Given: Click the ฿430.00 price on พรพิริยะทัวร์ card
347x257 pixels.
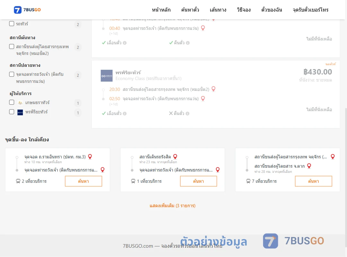Looking at the screenshot, I should click(x=317, y=72).
